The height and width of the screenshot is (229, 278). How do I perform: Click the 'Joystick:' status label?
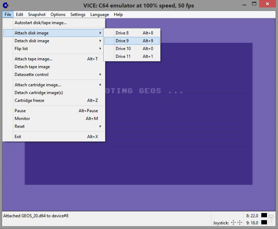coord(221,223)
